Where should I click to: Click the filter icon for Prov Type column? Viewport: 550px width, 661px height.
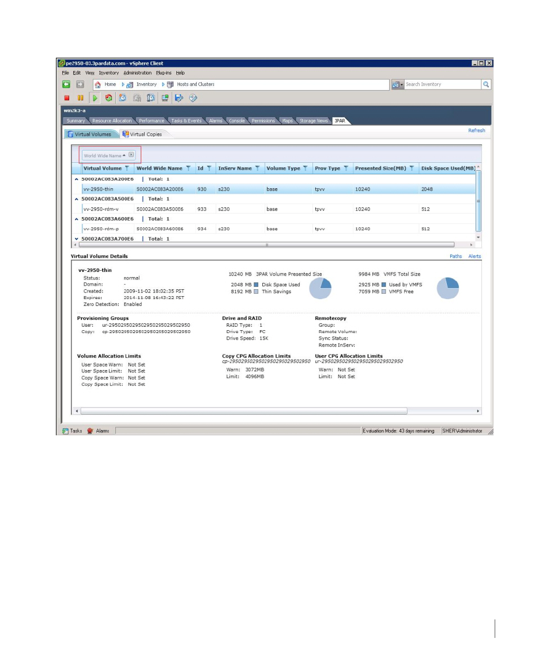pyautogui.click(x=346, y=168)
